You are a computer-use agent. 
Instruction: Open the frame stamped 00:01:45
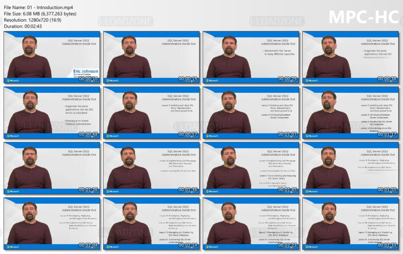[251, 168]
